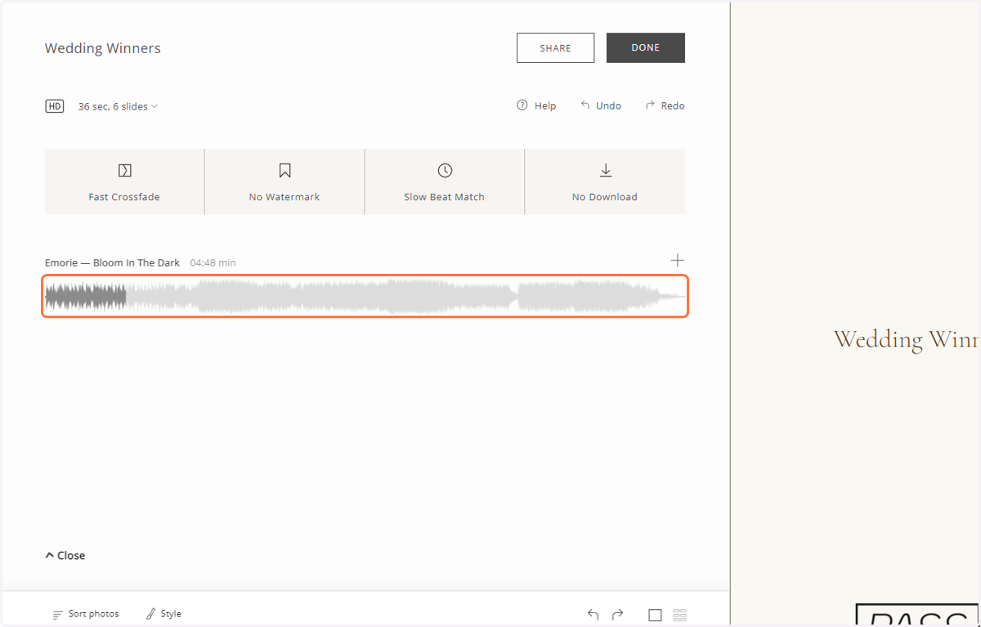Click the Wedding Winners project title
Viewport: 981px width, 627px height.
[x=103, y=48]
